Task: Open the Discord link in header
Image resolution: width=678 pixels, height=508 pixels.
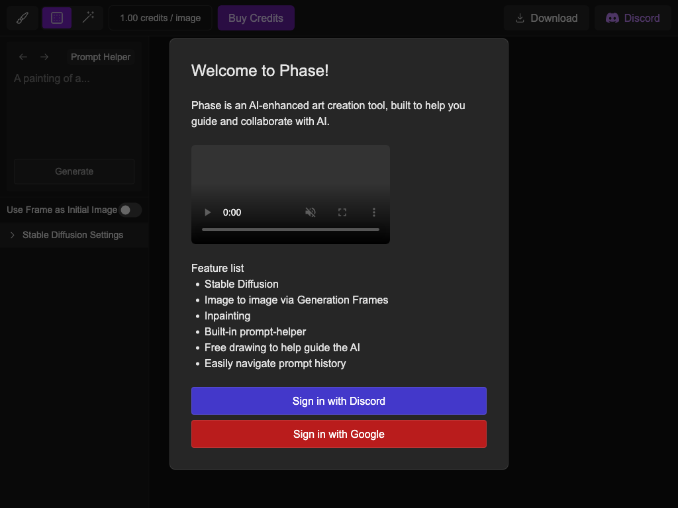Action: coord(632,18)
